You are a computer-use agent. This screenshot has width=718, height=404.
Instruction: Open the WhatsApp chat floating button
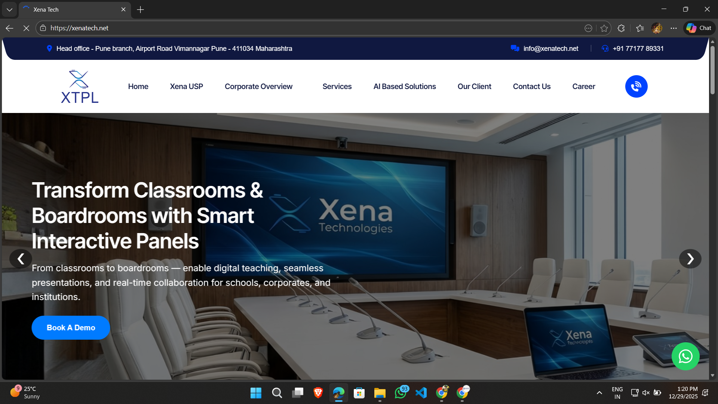point(685,356)
